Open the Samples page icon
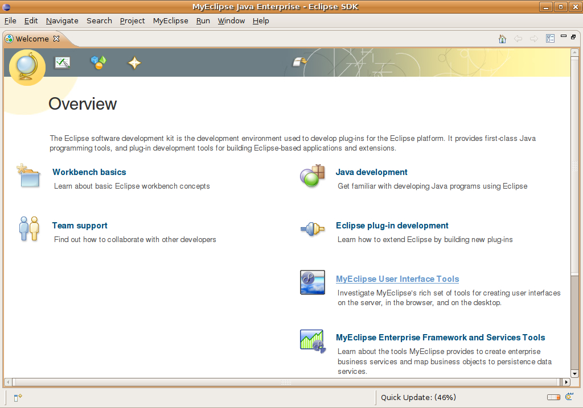Screen dimensions: 583x408 click(98, 63)
